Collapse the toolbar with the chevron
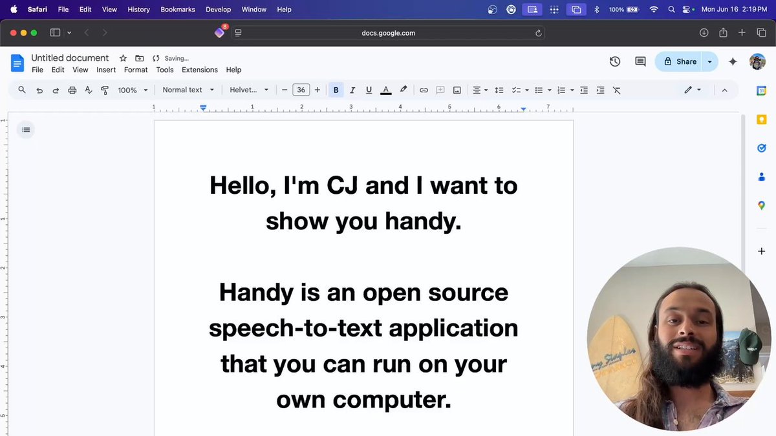 (724, 90)
